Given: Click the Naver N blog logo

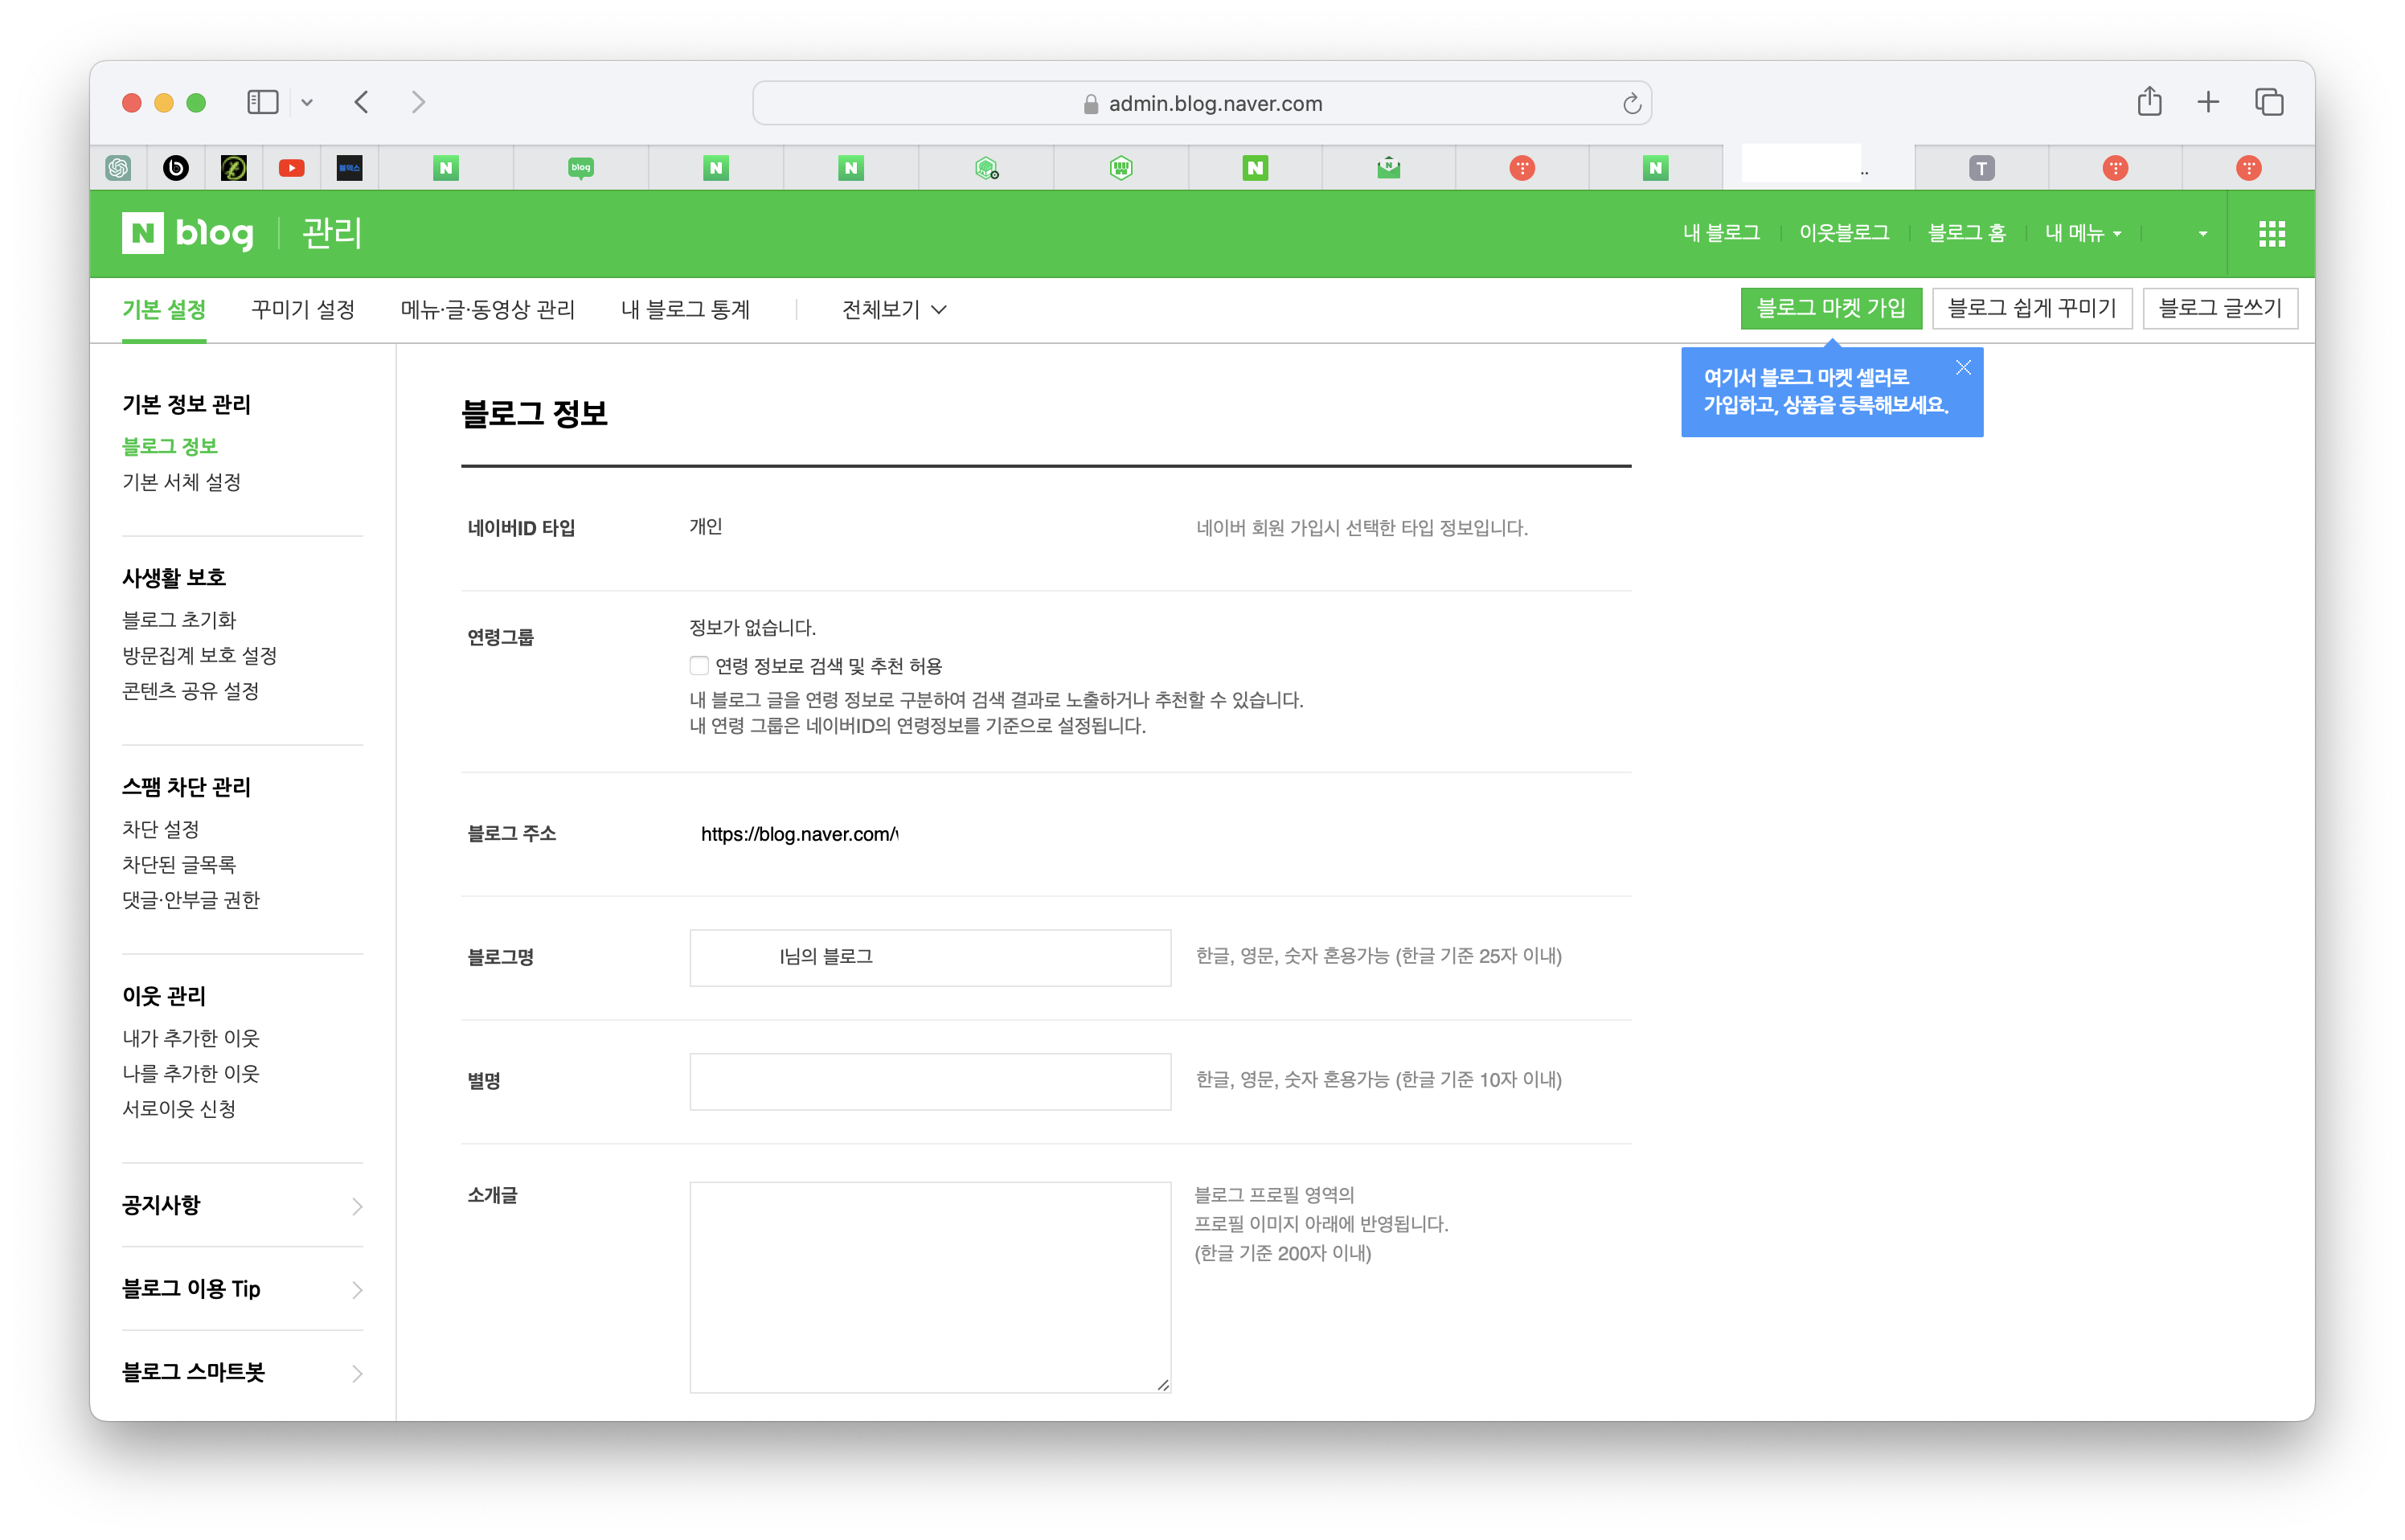Looking at the screenshot, I should point(187,233).
